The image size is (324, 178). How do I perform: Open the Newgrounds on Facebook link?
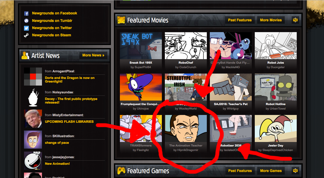pos(55,13)
